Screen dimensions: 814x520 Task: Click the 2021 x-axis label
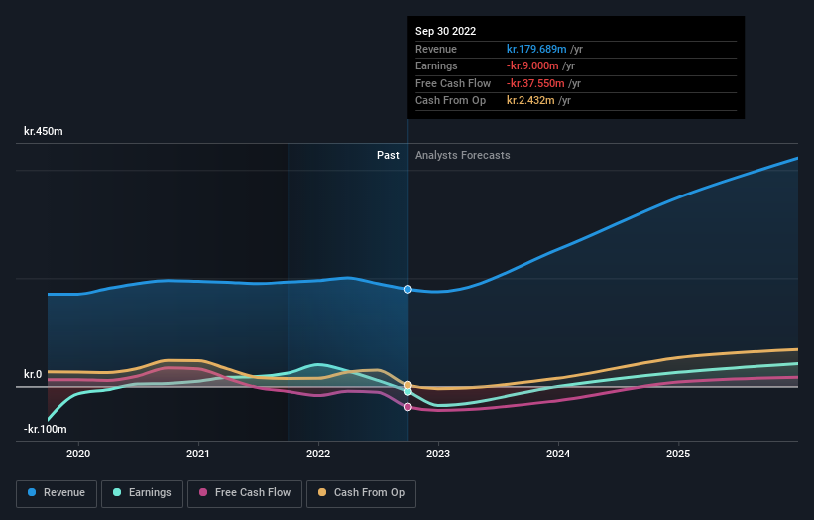coord(198,455)
